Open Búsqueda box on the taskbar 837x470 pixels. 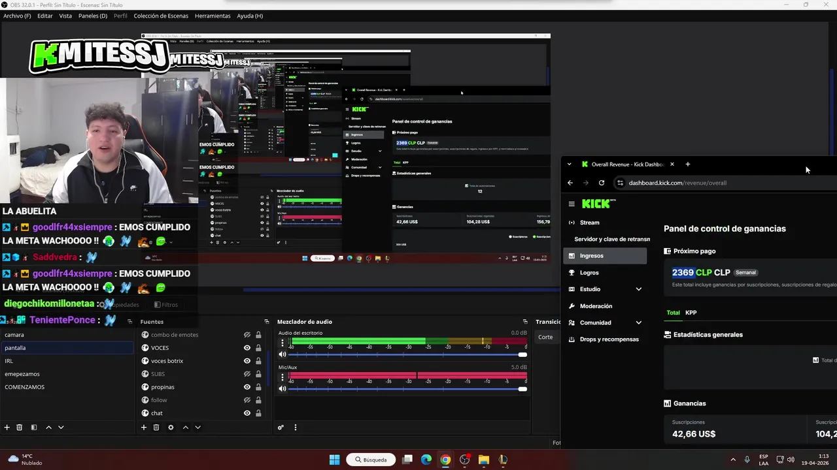(x=371, y=460)
